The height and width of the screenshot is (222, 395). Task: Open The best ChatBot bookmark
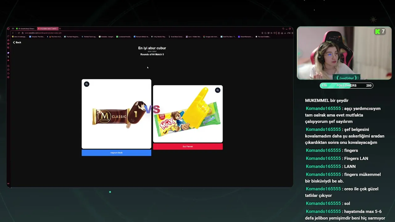[263, 37]
